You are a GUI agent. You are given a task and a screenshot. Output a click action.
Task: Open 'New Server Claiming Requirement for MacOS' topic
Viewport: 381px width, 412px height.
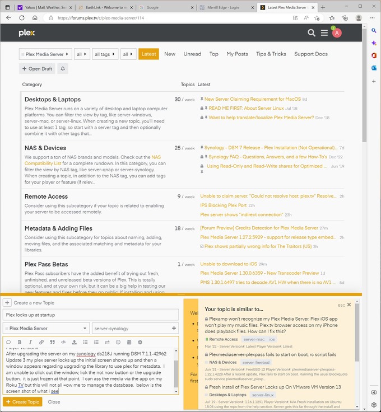pyautogui.click(x=253, y=99)
